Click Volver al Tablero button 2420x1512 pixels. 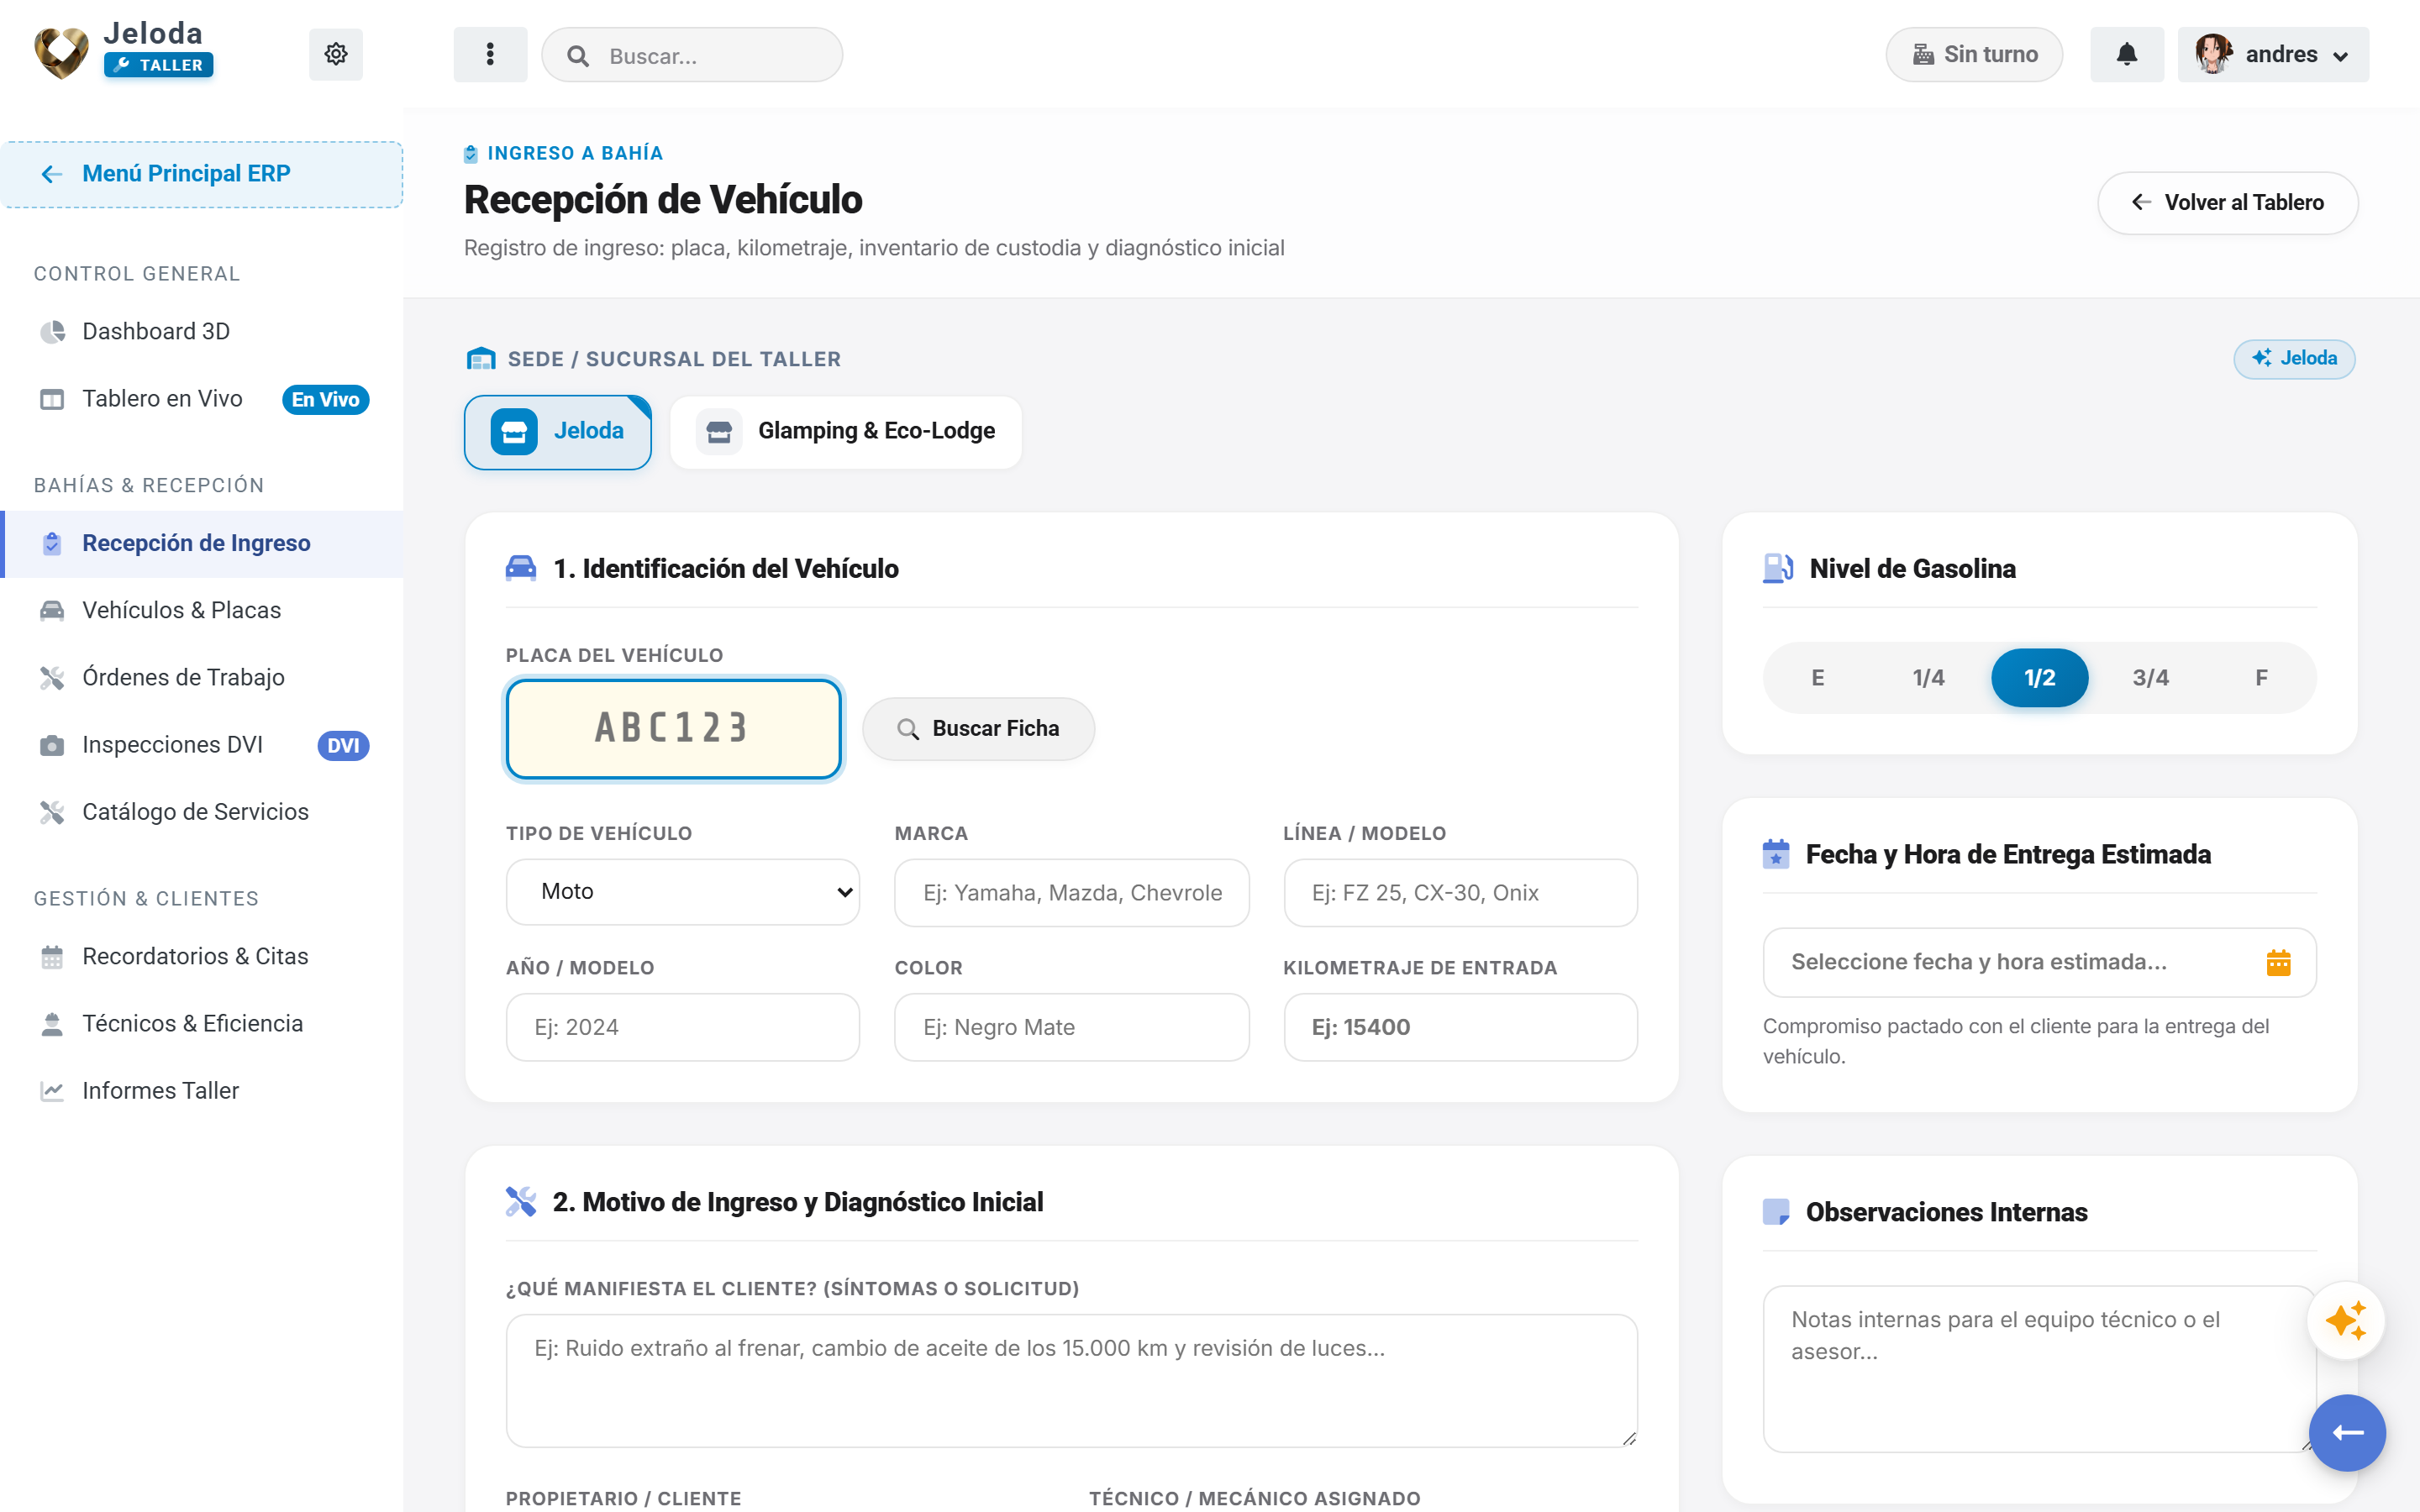coord(2227,203)
